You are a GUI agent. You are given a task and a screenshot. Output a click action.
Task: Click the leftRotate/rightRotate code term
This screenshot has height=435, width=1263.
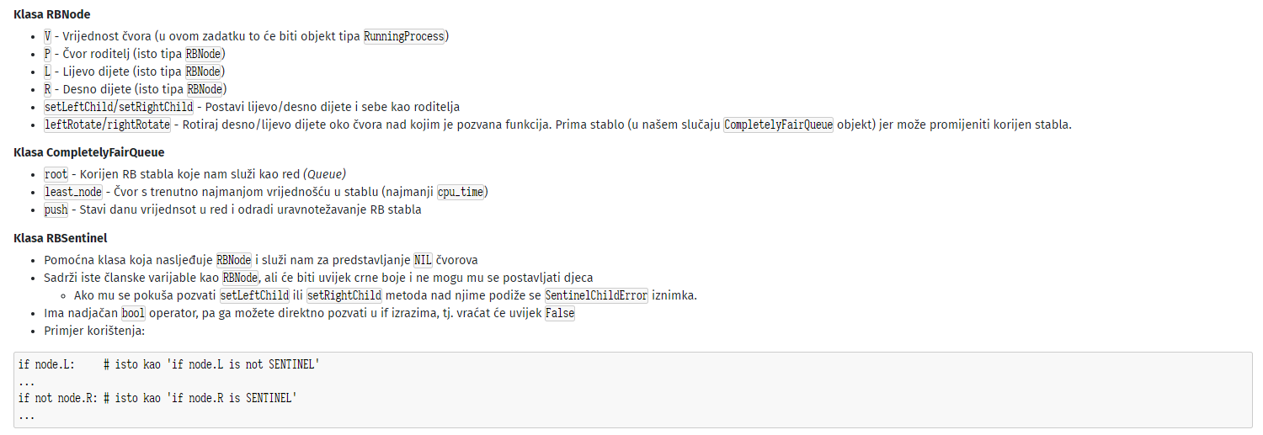(107, 125)
